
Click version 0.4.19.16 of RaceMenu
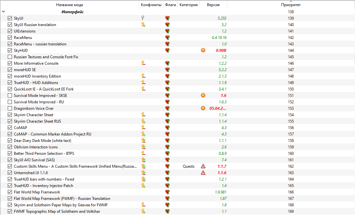[219, 38]
